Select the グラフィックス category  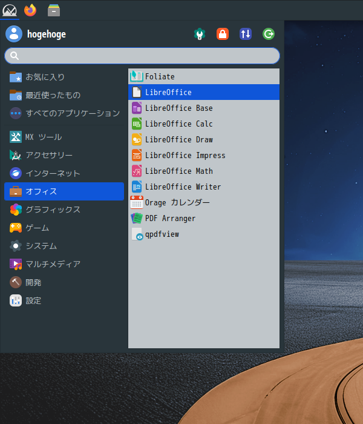click(64, 210)
